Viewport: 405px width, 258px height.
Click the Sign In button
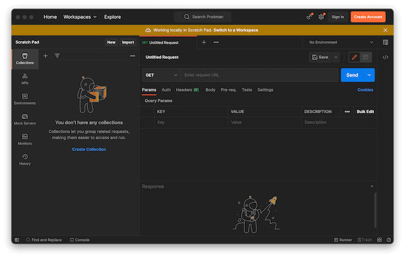click(x=338, y=17)
